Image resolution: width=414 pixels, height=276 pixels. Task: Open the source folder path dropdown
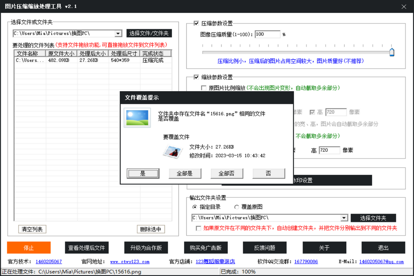point(118,33)
